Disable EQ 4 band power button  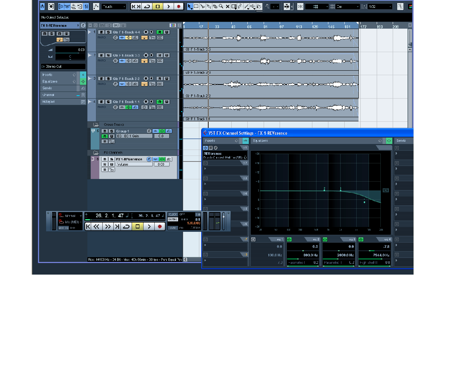point(361,239)
